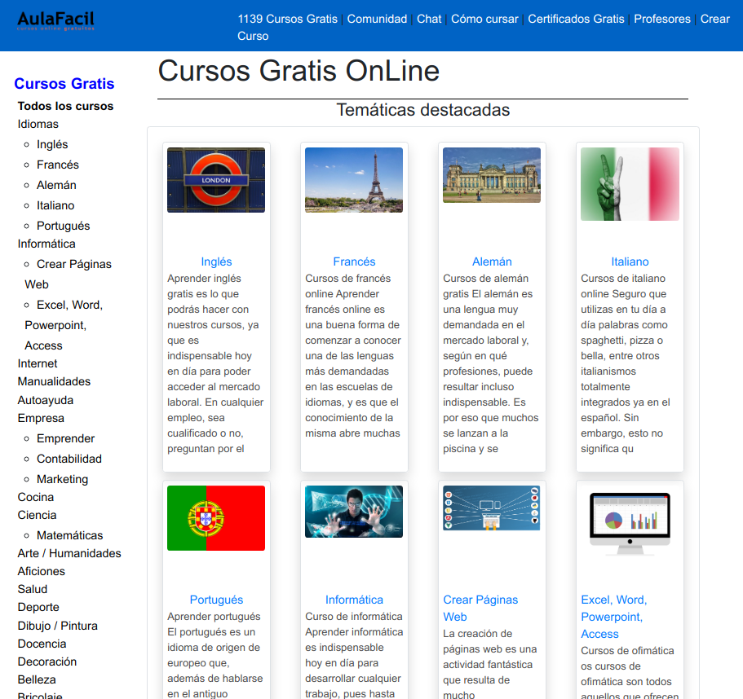
Task: Click the Eiffel Tower course image
Action: (354, 180)
